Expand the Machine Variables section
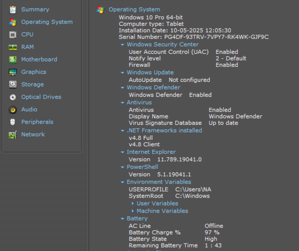The image size is (299, 251). 133,211
